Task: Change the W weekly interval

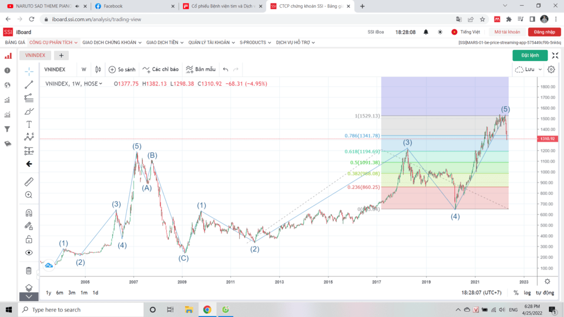Action: [x=84, y=69]
